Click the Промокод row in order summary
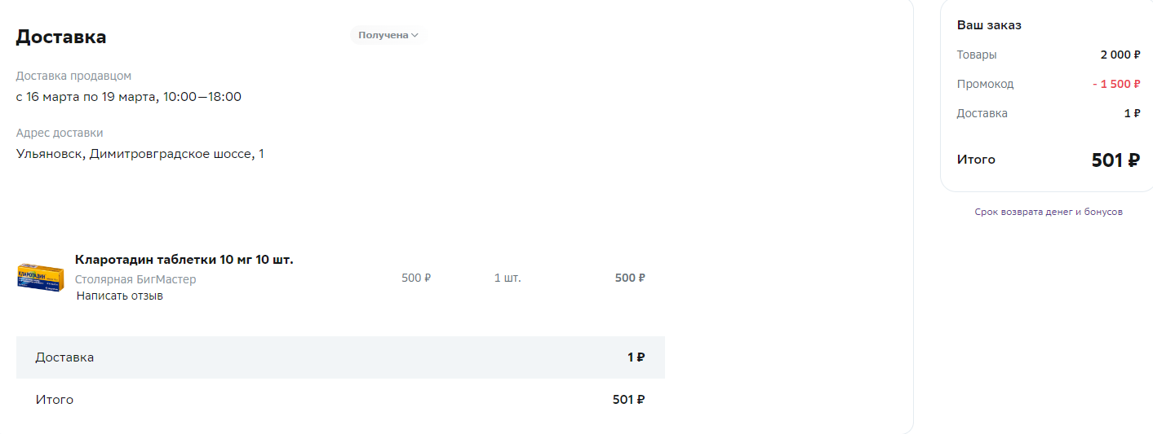This screenshot has width=1153, height=434. [1049, 84]
